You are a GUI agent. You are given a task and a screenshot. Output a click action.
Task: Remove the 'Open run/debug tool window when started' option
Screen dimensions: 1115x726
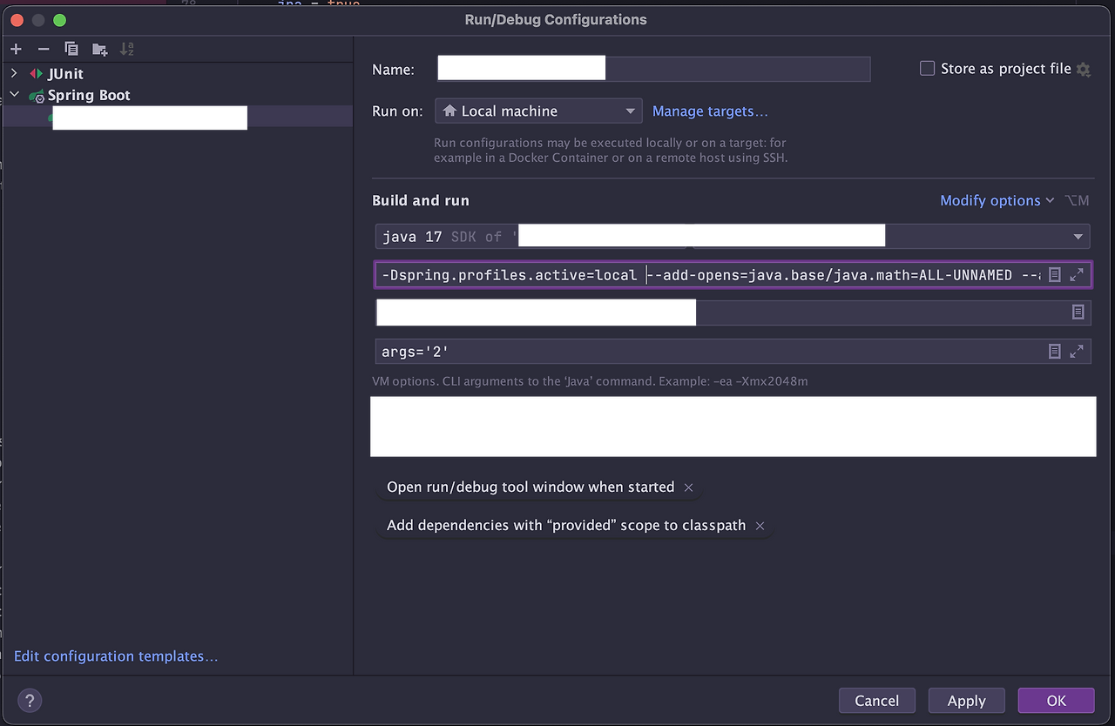click(x=688, y=487)
